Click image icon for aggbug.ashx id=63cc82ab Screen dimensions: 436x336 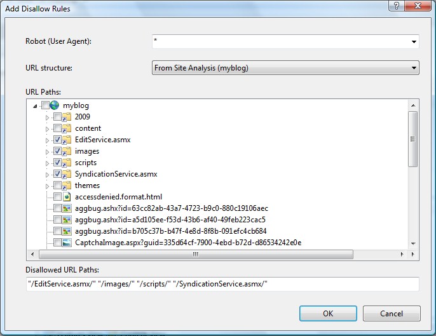[67, 208]
